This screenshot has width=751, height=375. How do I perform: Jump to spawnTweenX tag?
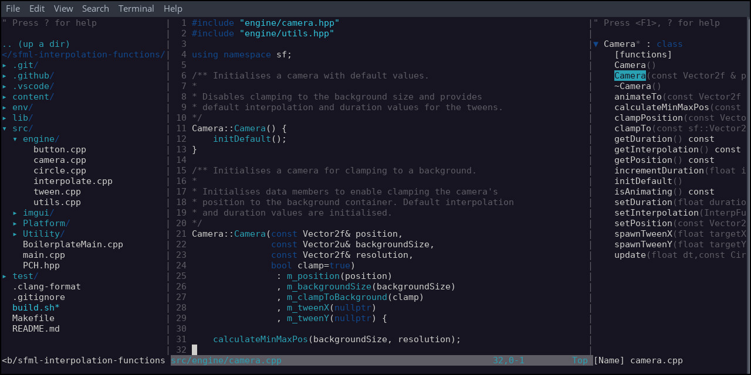[680, 234]
